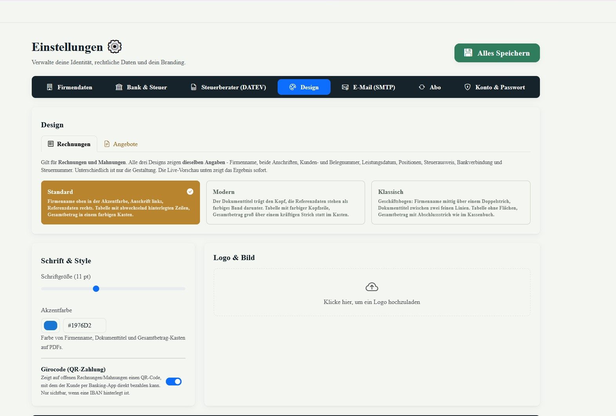Select the Design tab
The height and width of the screenshot is (416, 616).
point(304,87)
